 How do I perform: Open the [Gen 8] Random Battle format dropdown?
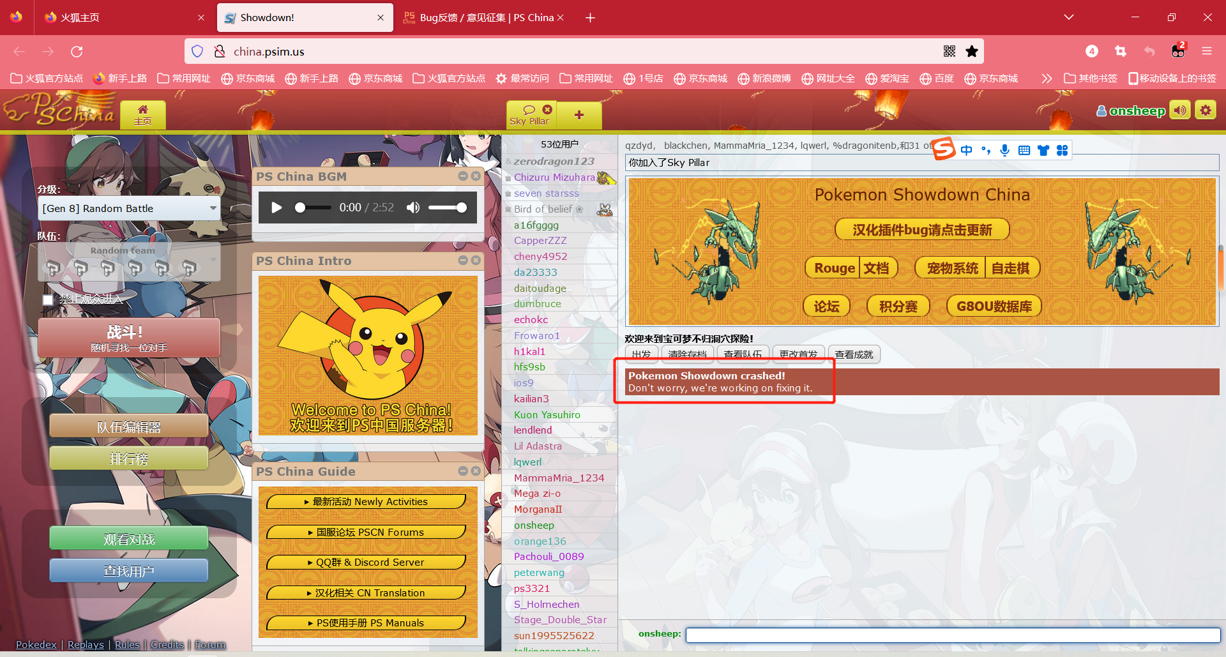coord(129,209)
